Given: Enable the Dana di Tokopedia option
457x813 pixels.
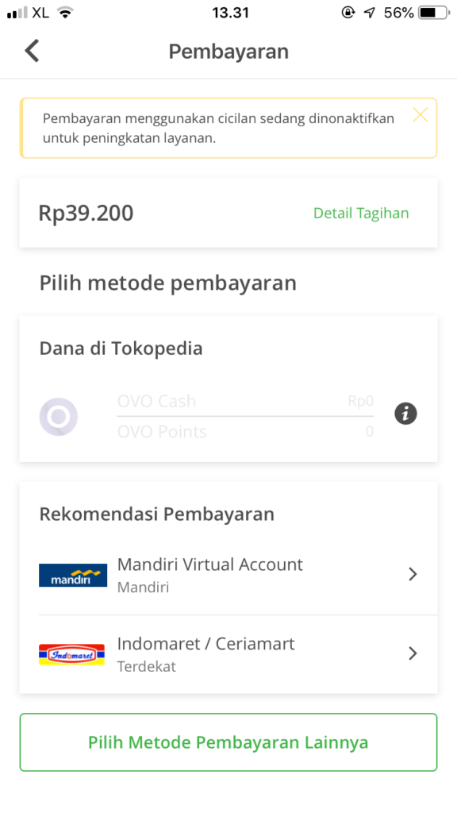Looking at the screenshot, I should 121,348.
